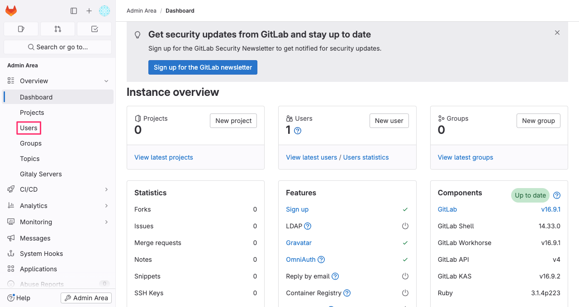
Task: Click the CI/CD rocket icon
Action: 11,189
